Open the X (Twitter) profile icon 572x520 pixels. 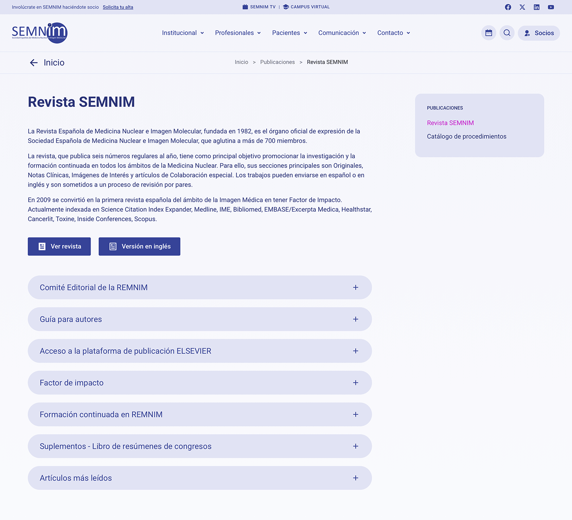(x=522, y=7)
